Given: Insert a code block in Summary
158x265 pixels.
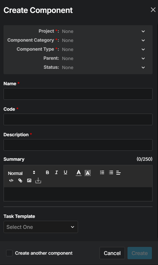Looking at the screenshot, I should click(x=11, y=180).
